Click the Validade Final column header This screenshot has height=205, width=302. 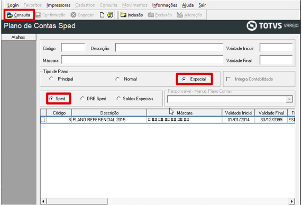point(271,113)
